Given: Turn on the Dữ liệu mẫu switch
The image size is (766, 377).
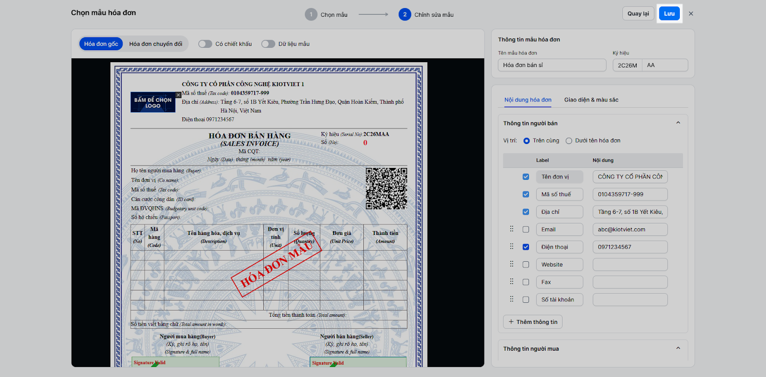Looking at the screenshot, I should pyautogui.click(x=268, y=44).
